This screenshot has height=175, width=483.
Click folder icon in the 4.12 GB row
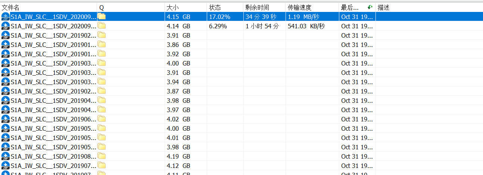(x=102, y=165)
